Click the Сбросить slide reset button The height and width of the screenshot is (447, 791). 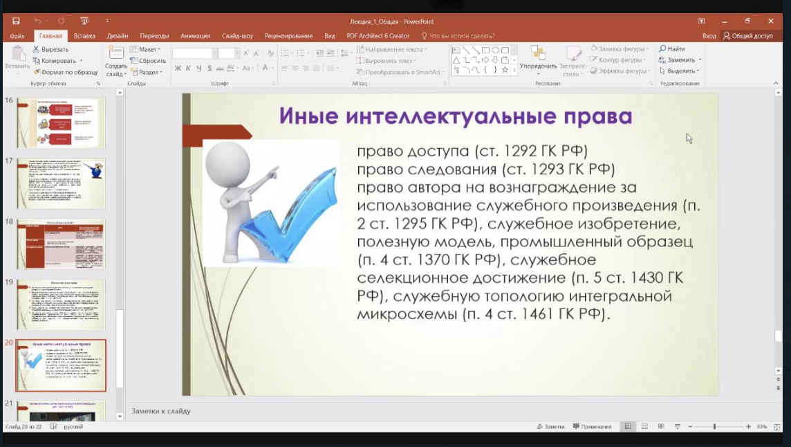click(148, 61)
